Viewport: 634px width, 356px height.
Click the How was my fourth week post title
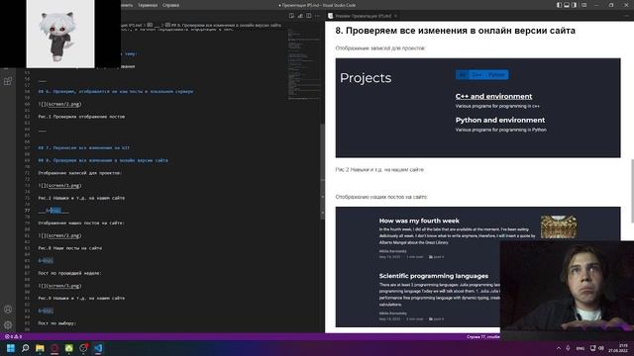pyautogui.click(x=419, y=221)
